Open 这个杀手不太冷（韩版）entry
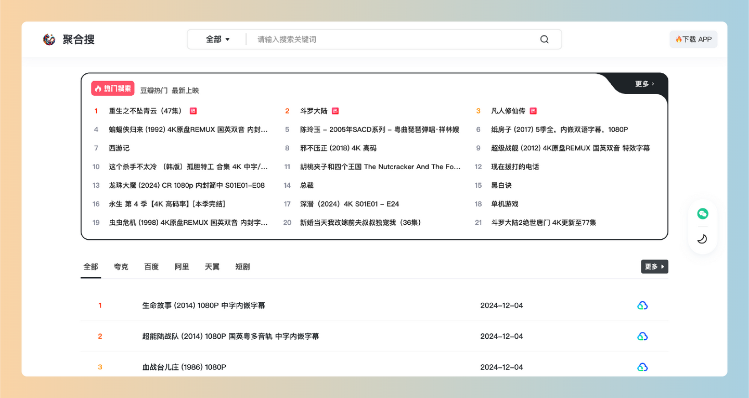Image resolution: width=749 pixels, height=398 pixels. click(x=188, y=167)
